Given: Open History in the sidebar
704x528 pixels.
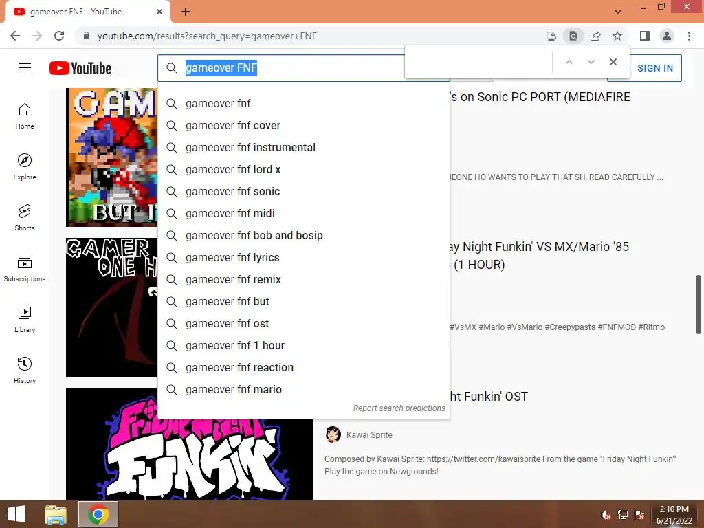Looking at the screenshot, I should pyautogui.click(x=25, y=371).
